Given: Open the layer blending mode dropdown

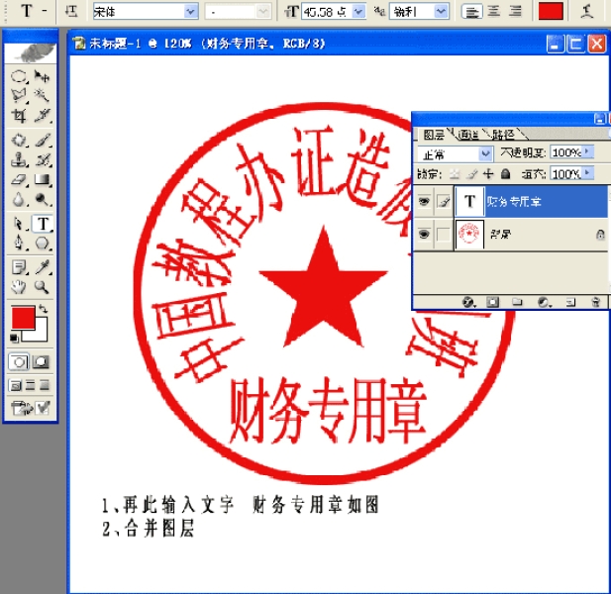Looking at the screenshot, I should (x=485, y=153).
